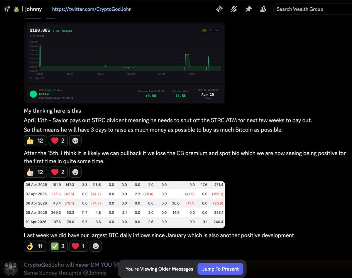
Task: Click the 240.4 total value
Action: (x=219, y=222)
